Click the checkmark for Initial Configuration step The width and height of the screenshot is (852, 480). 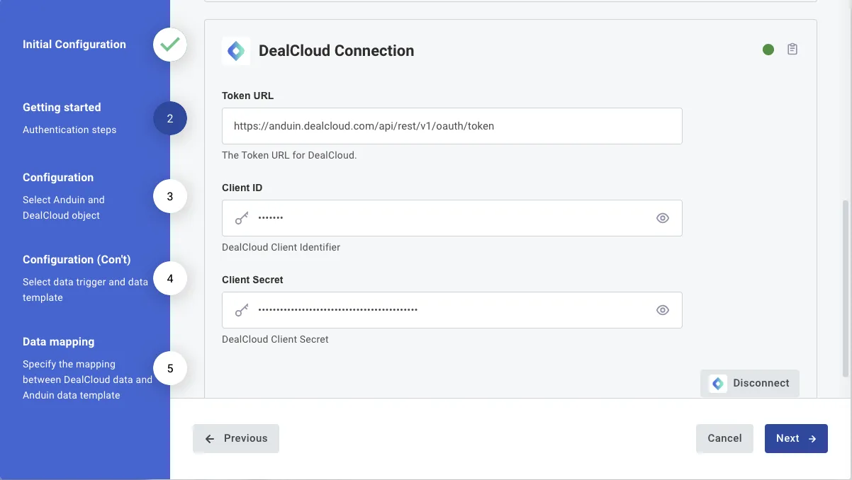170,45
